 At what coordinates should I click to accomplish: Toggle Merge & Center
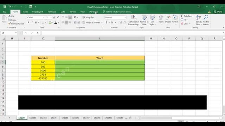tap(91, 22)
